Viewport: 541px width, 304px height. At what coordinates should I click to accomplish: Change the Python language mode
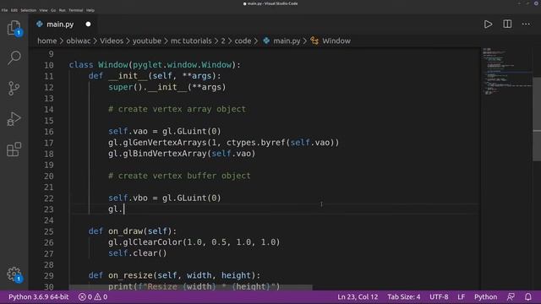(x=485, y=296)
